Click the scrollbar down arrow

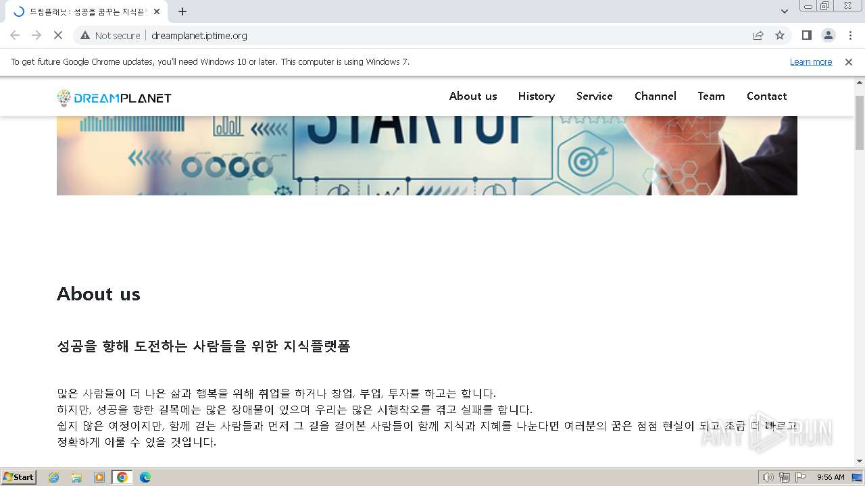pos(860,462)
